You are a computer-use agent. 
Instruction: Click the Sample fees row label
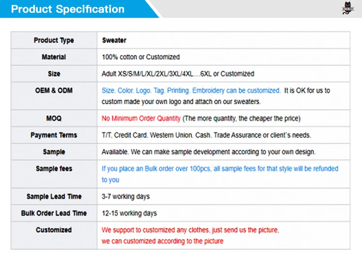54,168
